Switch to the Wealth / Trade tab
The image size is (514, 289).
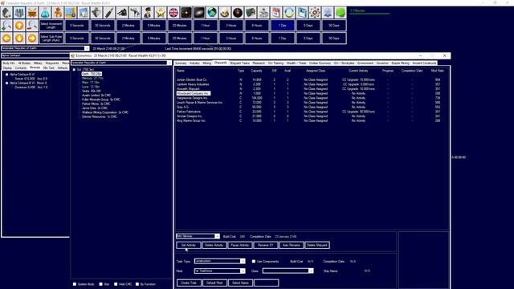tap(296, 63)
